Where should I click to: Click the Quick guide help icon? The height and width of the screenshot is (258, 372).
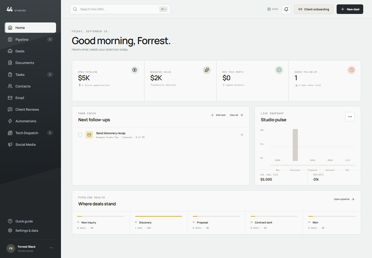pos(10,221)
